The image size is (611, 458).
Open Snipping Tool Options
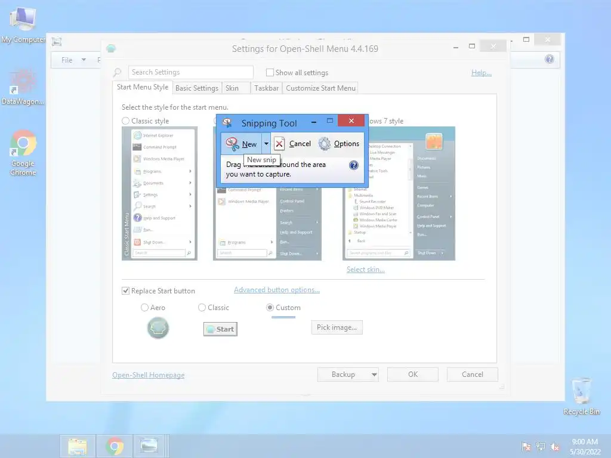pyautogui.click(x=339, y=144)
